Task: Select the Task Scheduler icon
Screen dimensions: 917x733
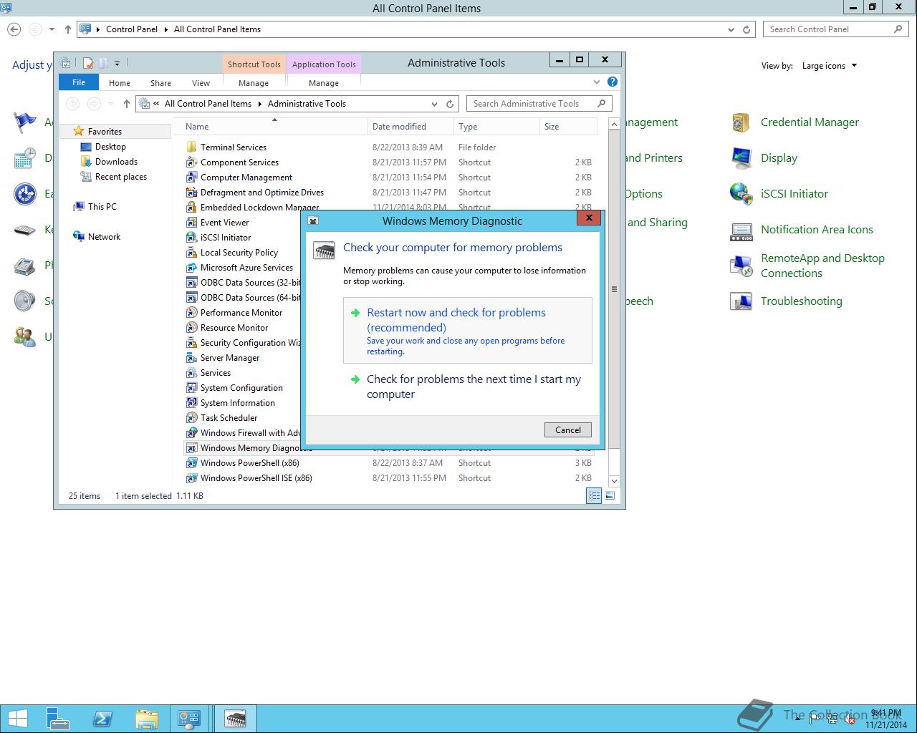Action: click(191, 418)
